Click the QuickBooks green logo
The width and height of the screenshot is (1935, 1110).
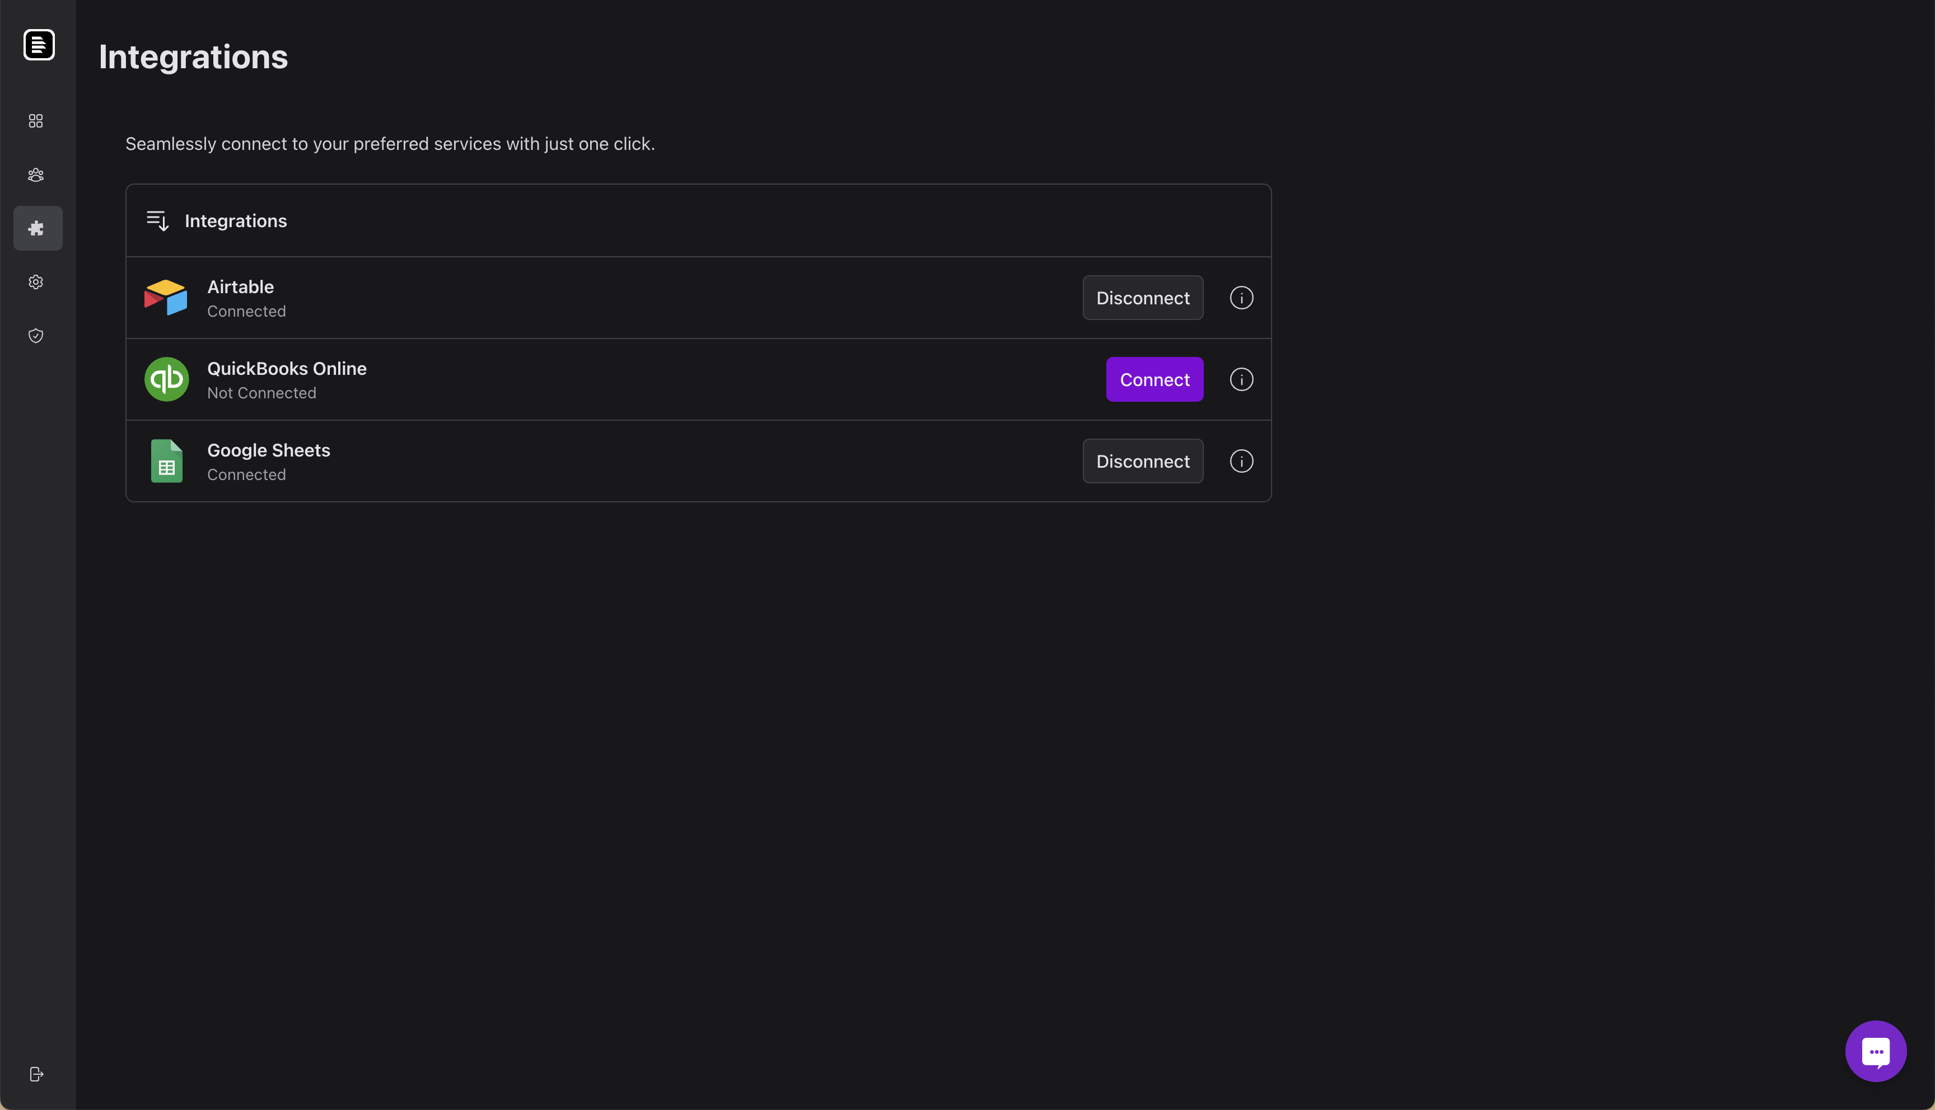(x=166, y=380)
